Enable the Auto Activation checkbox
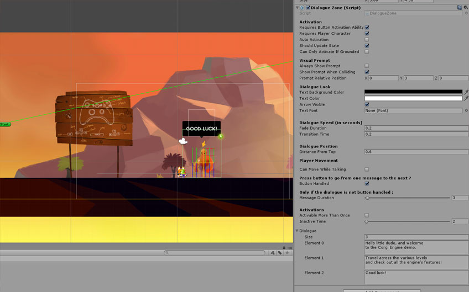469x292 pixels. [367, 40]
